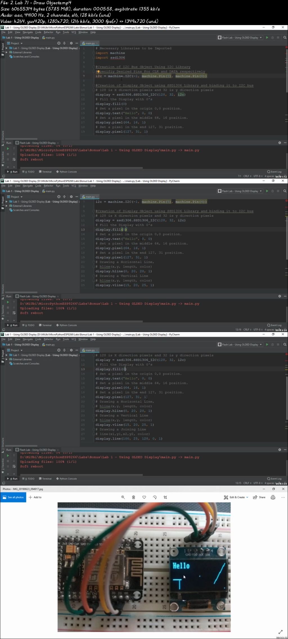The height and width of the screenshot is (639, 288).
Task: Click Event Log in frame 00:01:12 status area
Action: pos(274,172)
